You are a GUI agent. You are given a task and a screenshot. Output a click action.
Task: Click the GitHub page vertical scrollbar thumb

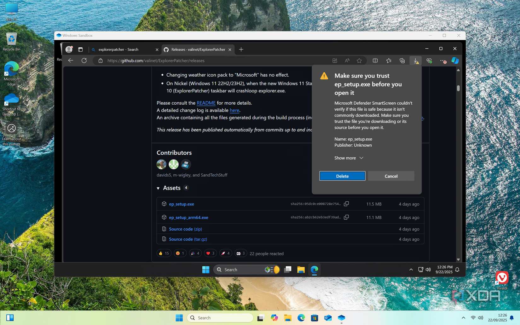pos(458,88)
